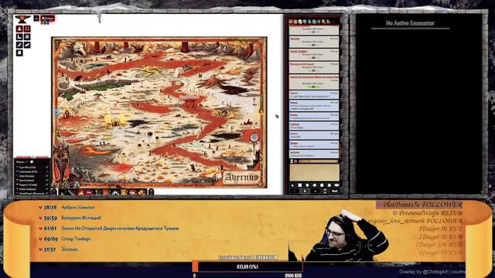Activate the sixth hotbar macro slot
This screenshot has height=278, width=495.
[108, 192]
